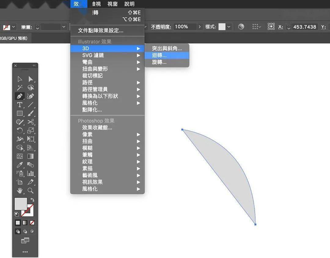330x258 pixels.
Task: Choose the Direct Selection arrow tool
Action: tap(31, 79)
